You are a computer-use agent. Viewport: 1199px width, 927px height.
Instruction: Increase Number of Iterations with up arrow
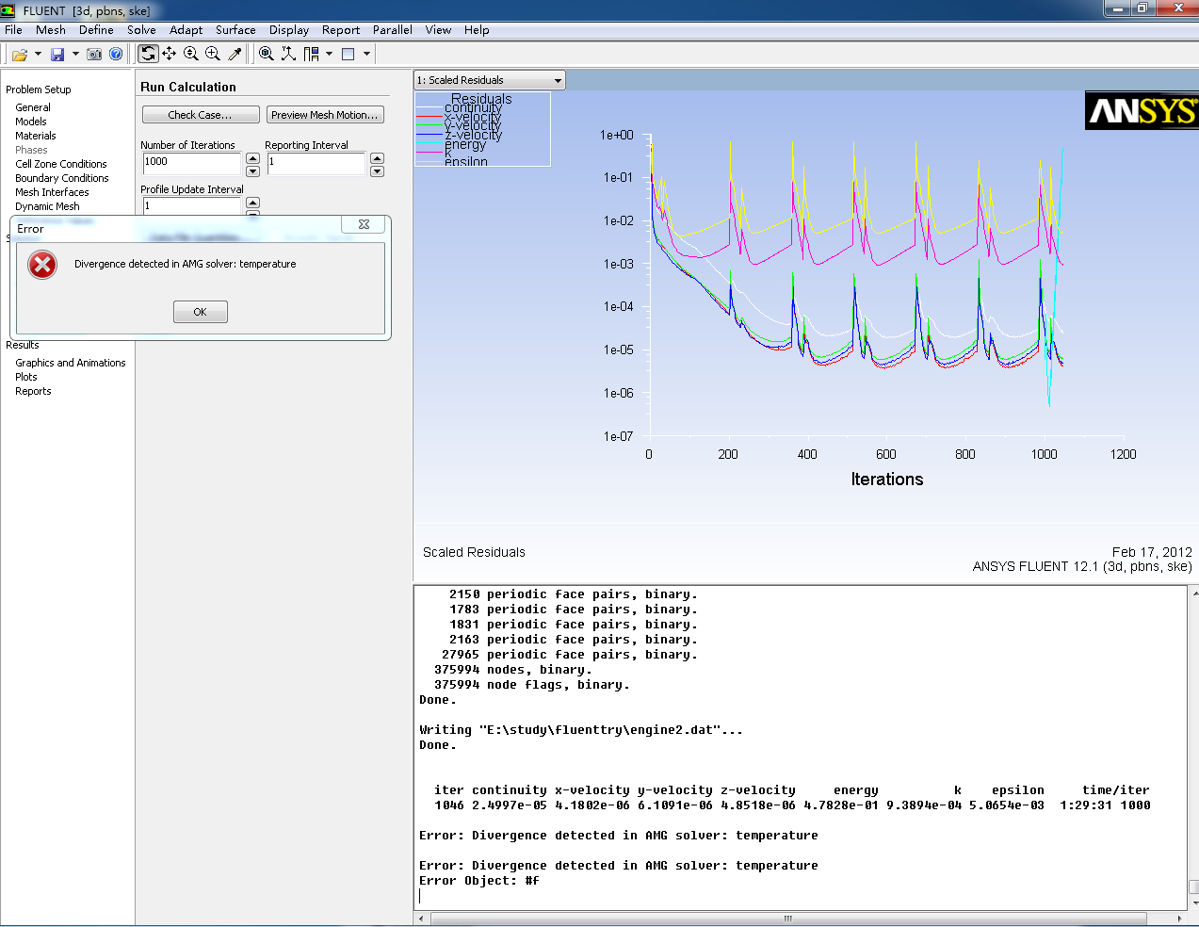tap(252, 157)
